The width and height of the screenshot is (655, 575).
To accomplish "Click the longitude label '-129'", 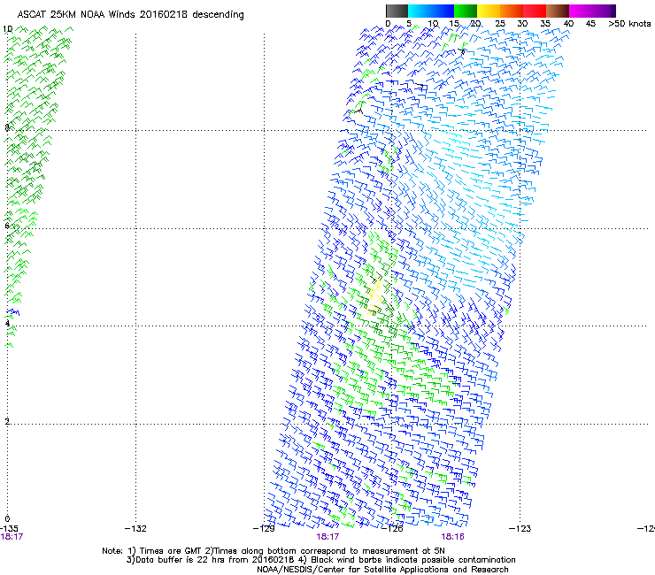I will tap(264, 529).
